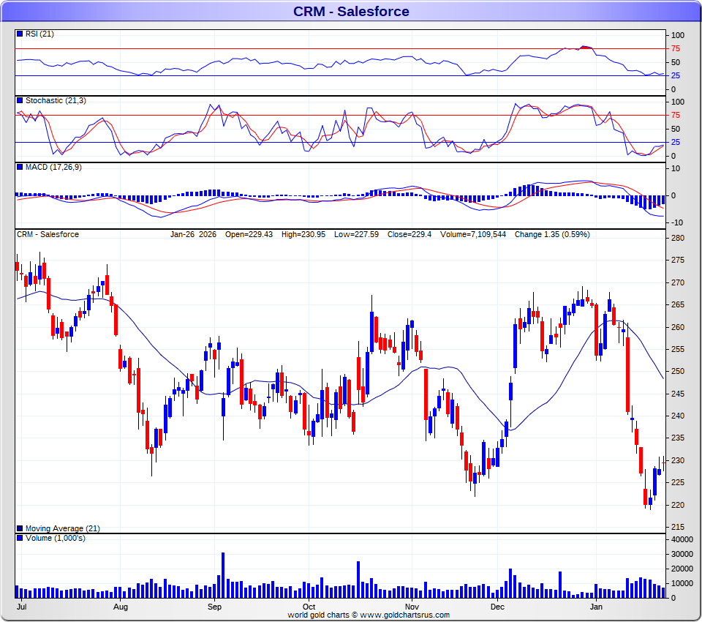Click the MACD (17,26,9) legend square
The width and height of the screenshot is (702, 622).
(20, 167)
